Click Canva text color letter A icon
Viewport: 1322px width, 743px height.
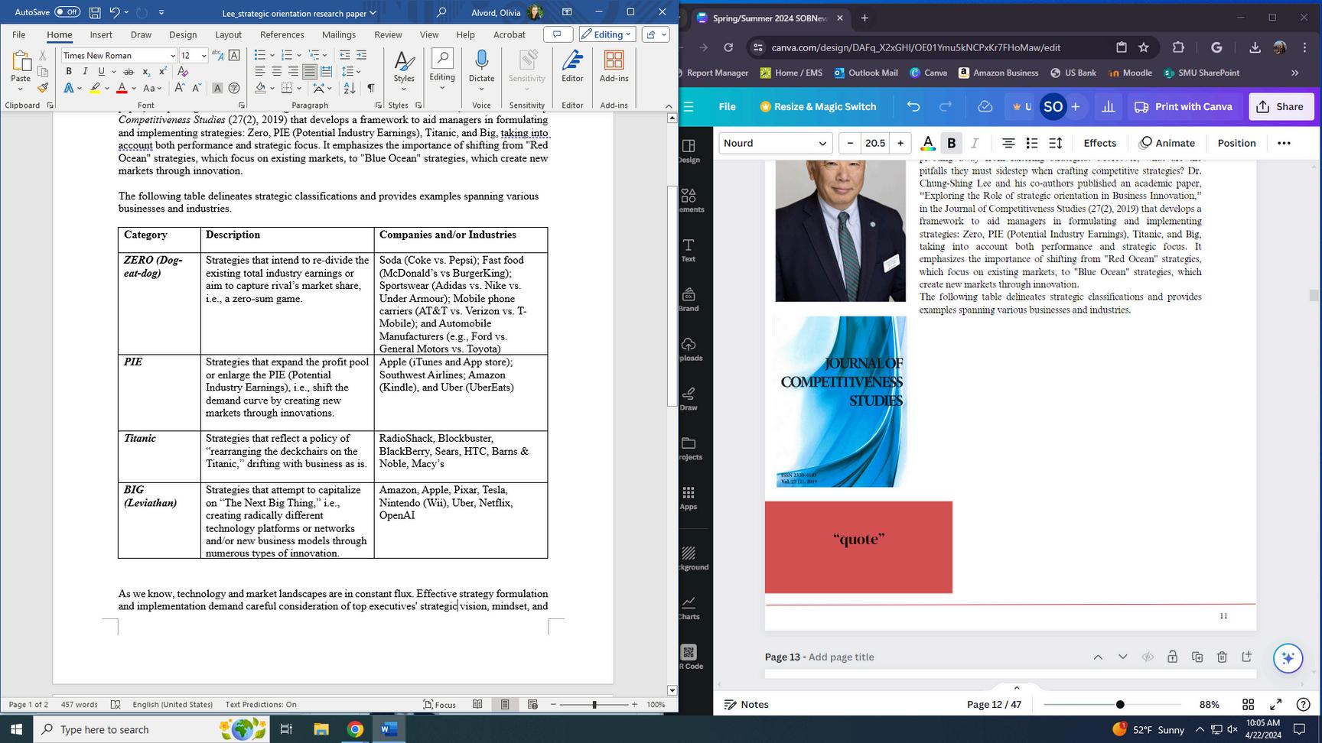pos(927,143)
